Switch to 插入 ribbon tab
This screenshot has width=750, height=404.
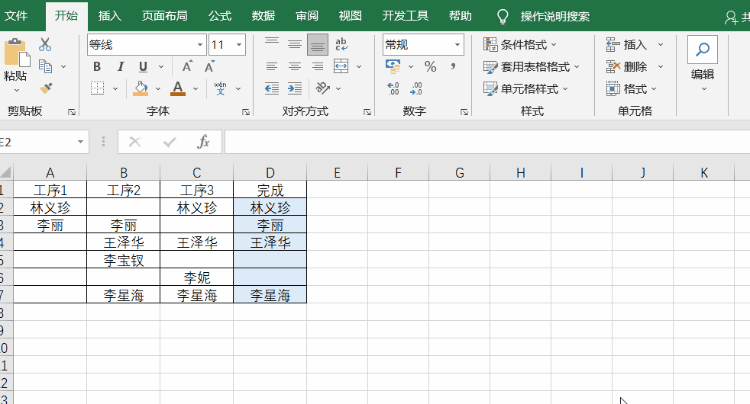point(109,16)
